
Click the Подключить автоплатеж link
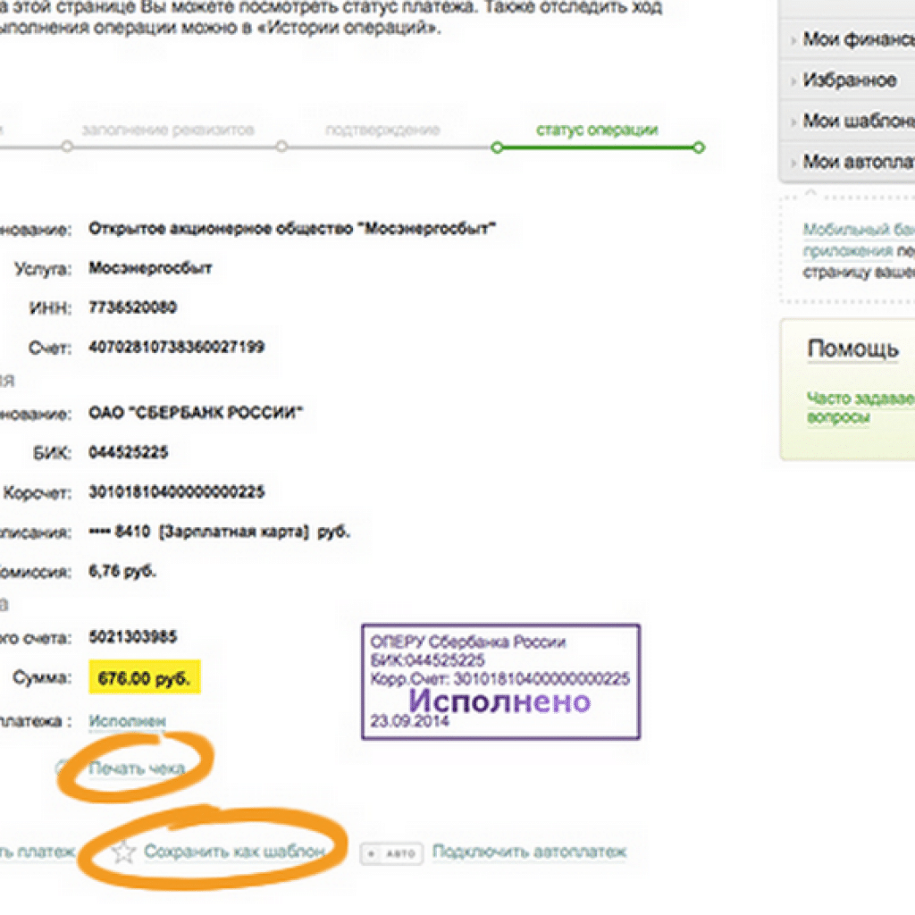click(529, 852)
